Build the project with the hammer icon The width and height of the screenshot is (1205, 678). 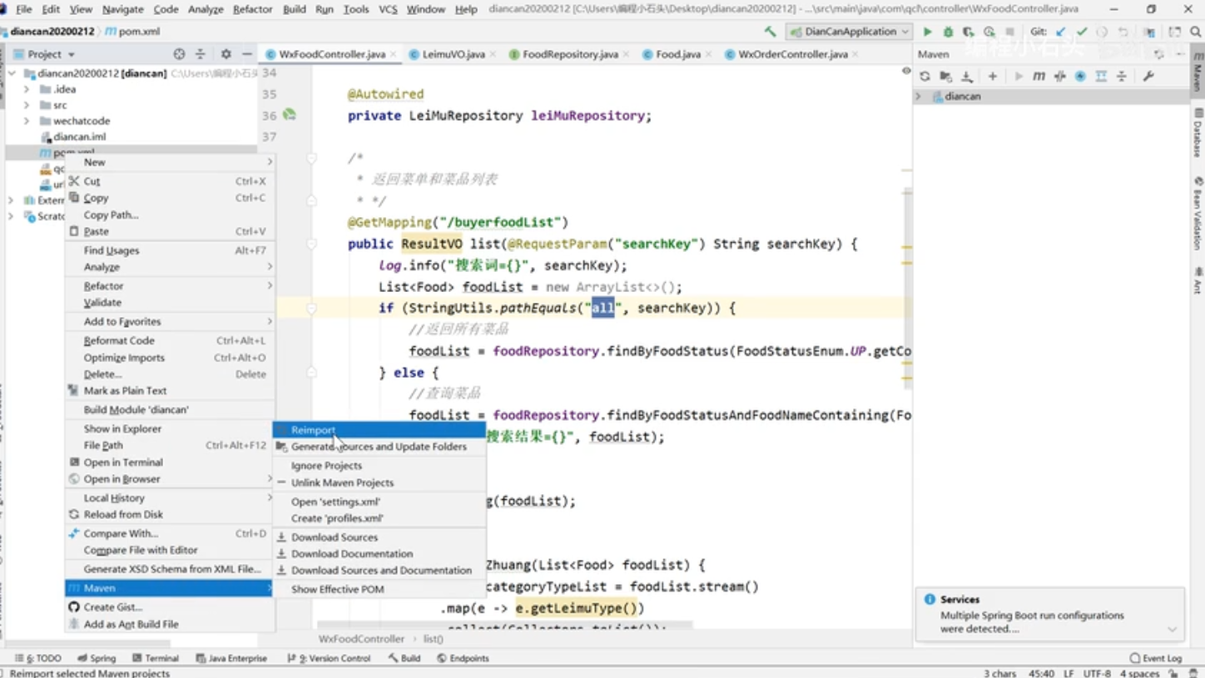click(770, 32)
